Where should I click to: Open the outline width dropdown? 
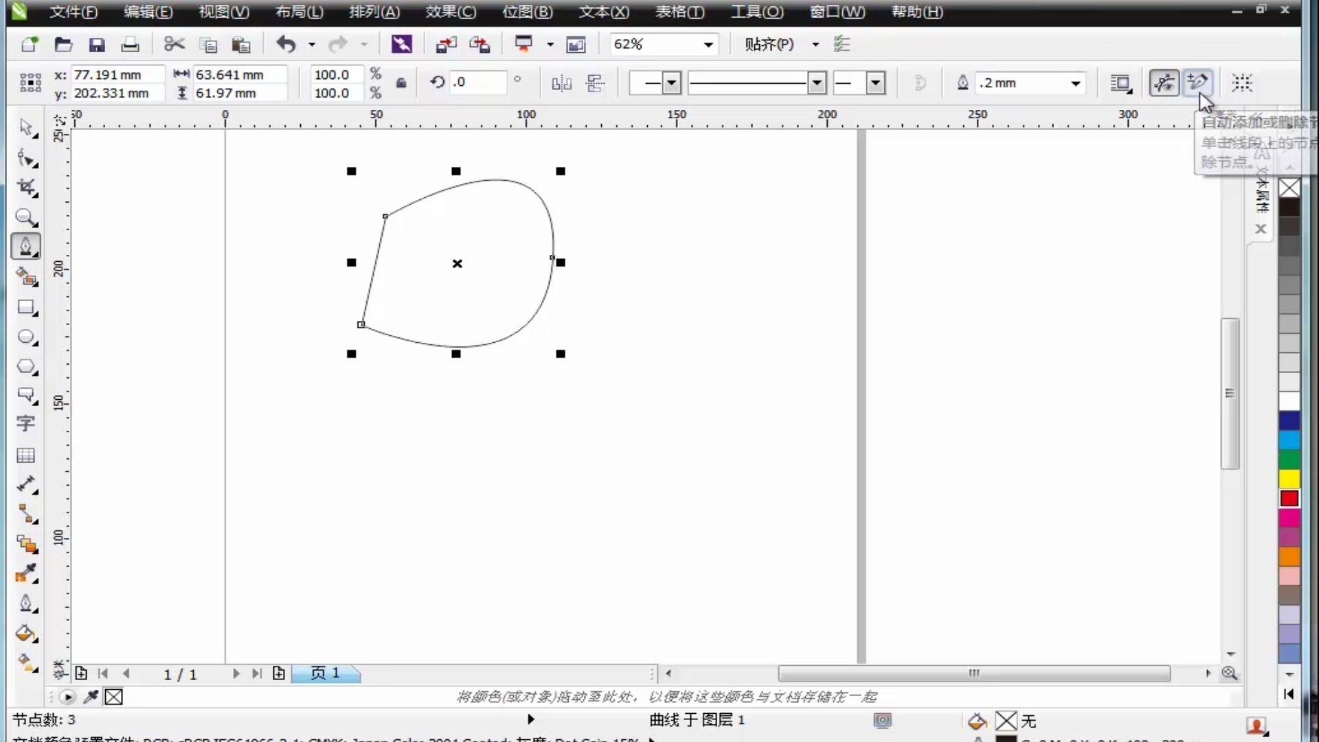(1075, 83)
